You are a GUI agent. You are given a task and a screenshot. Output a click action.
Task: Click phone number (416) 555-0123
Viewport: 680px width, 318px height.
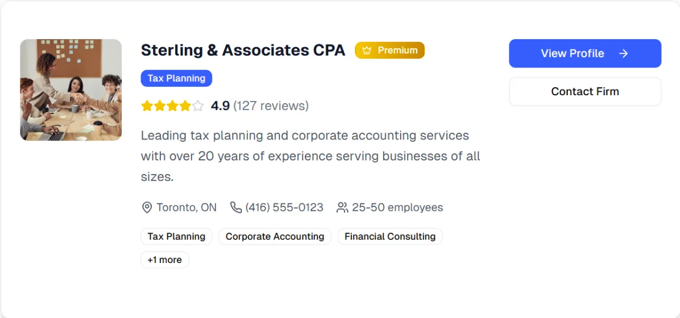point(284,207)
